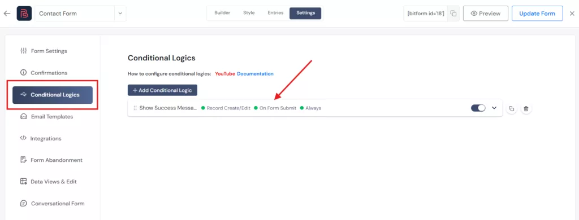Click the Integrations code icon
The image size is (579, 220).
coord(23,138)
